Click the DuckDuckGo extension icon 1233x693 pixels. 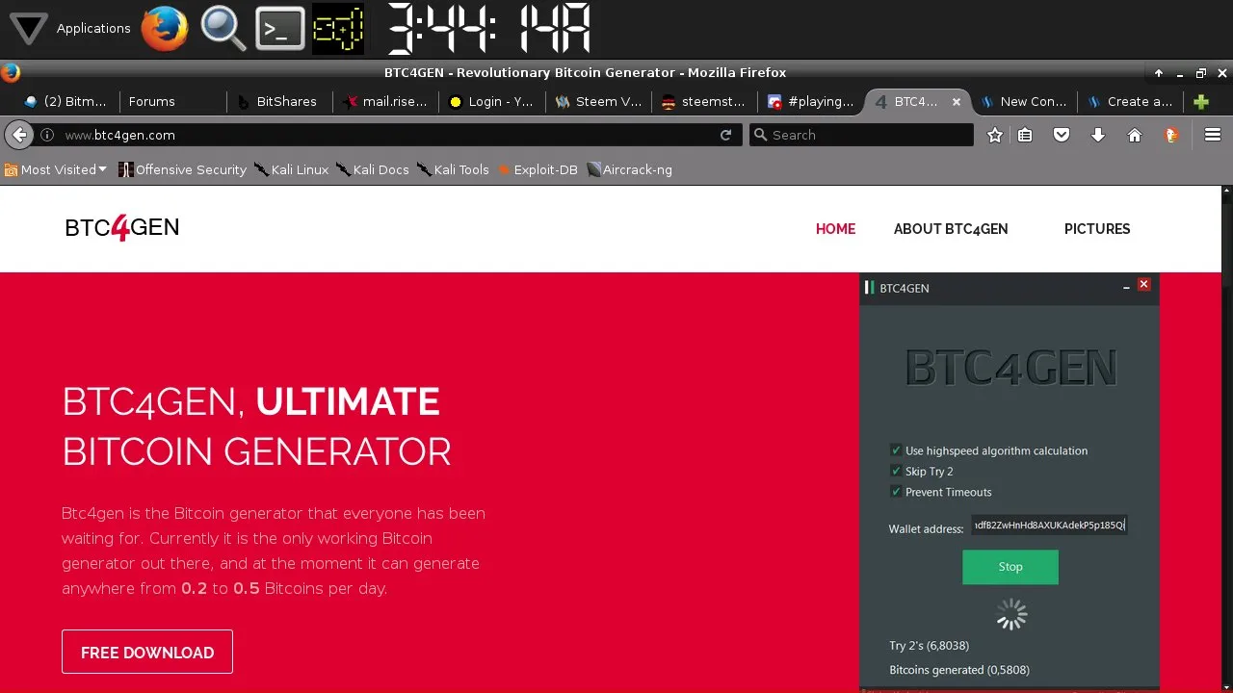[1171, 135]
